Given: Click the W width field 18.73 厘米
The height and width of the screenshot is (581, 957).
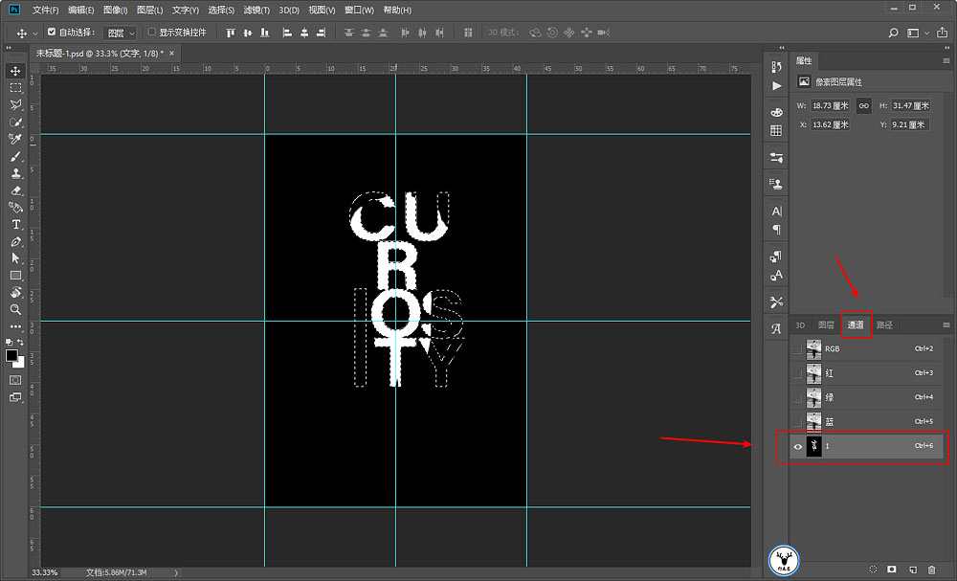Looking at the screenshot, I should (x=830, y=105).
